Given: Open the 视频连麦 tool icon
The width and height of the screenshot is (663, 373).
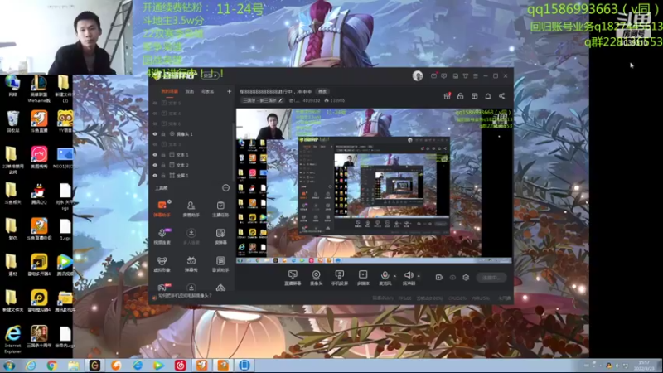Looking at the screenshot, I should pos(162,236).
